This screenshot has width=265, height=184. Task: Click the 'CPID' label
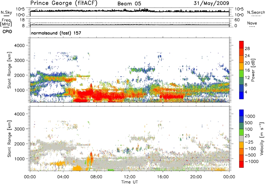point(7,32)
